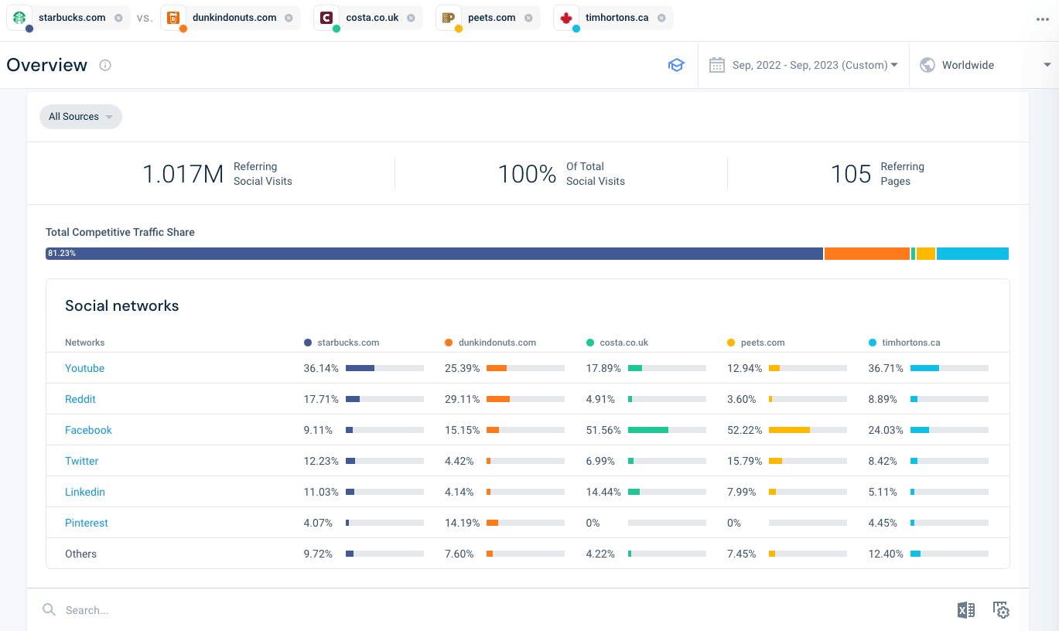The height and width of the screenshot is (631, 1059).
Task: Open the Pinterest network link
Action: click(x=87, y=523)
